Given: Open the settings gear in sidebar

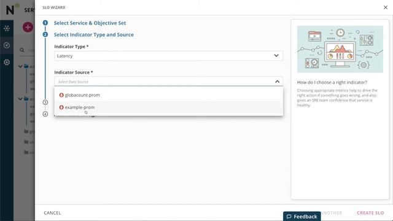Looking at the screenshot, I should click(x=7, y=62).
